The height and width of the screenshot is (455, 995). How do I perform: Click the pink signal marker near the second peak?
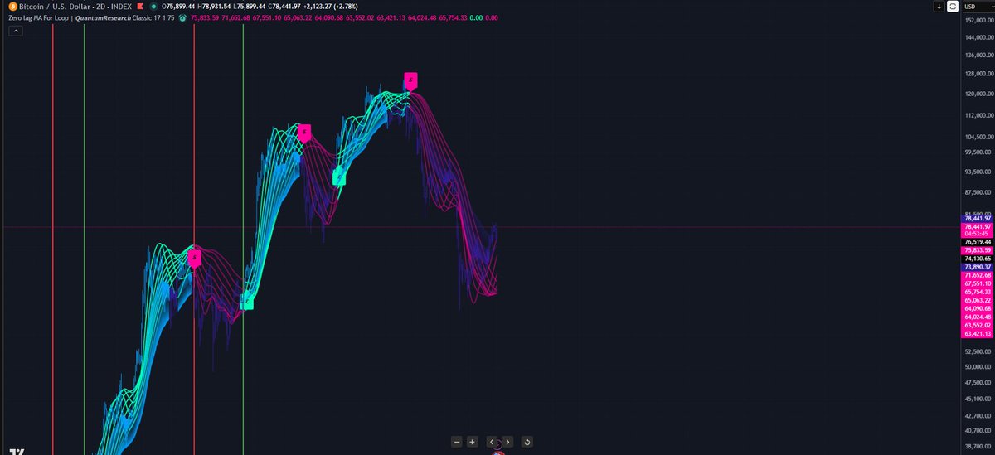tap(304, 133)
